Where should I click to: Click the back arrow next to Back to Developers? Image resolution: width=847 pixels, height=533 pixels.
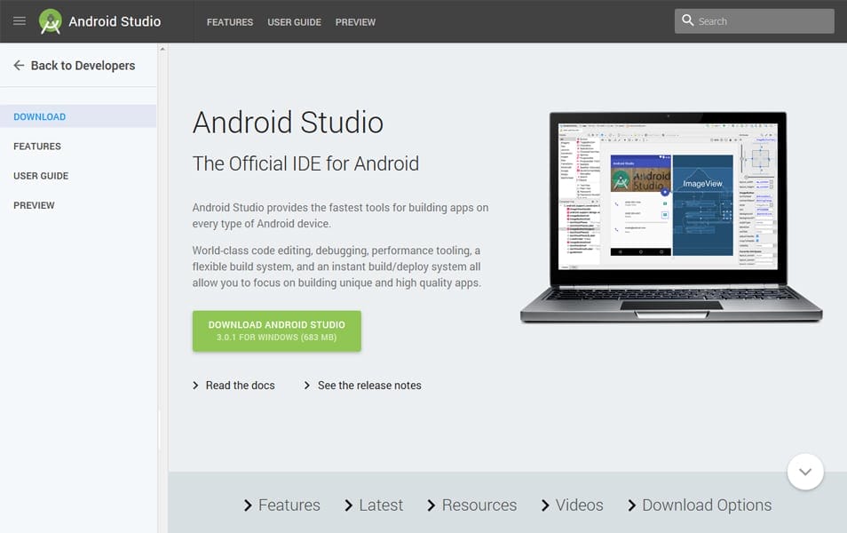[20, 66]
